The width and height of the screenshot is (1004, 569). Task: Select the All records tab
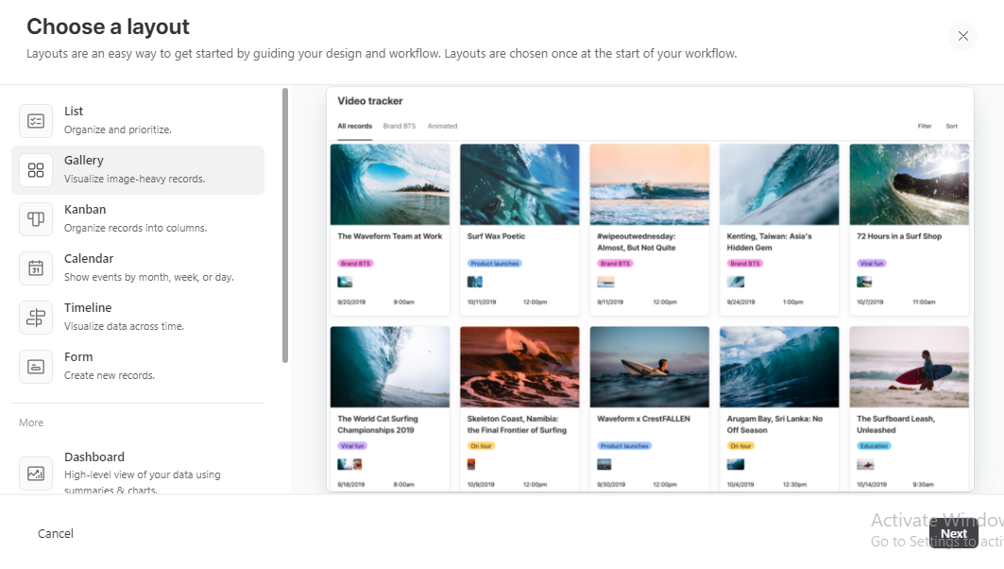pyautogui.click(x=353, y=125)
